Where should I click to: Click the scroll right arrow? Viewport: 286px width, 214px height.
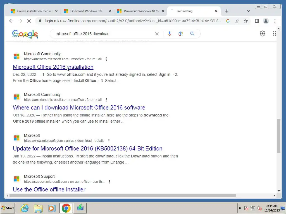coord(274,196)
